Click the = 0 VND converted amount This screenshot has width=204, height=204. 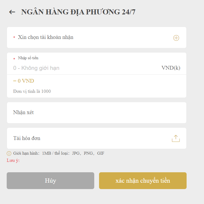pyautogui.click(x=24, y=81)
